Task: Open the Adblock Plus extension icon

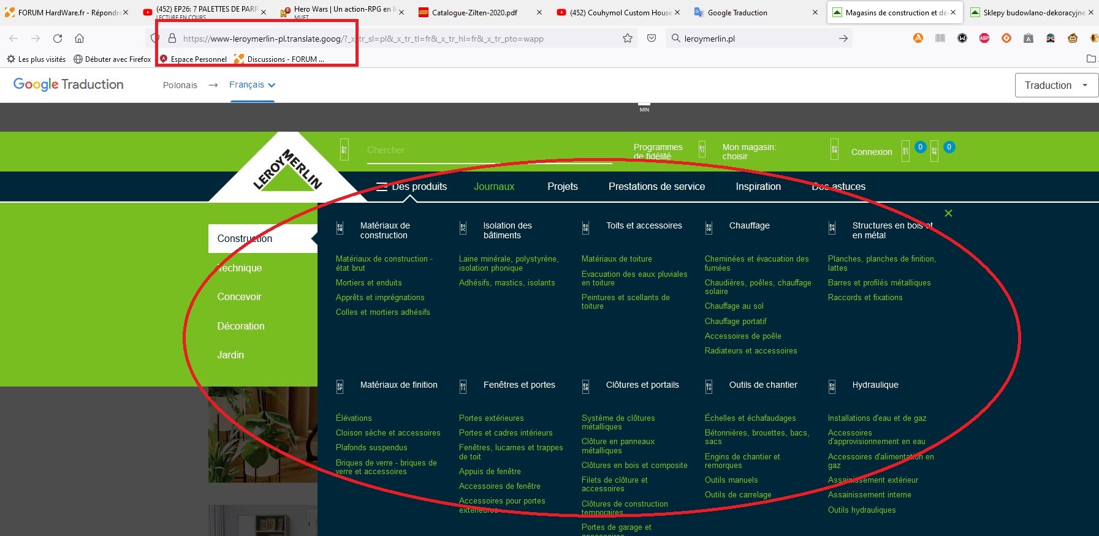Action: [984, 38]
